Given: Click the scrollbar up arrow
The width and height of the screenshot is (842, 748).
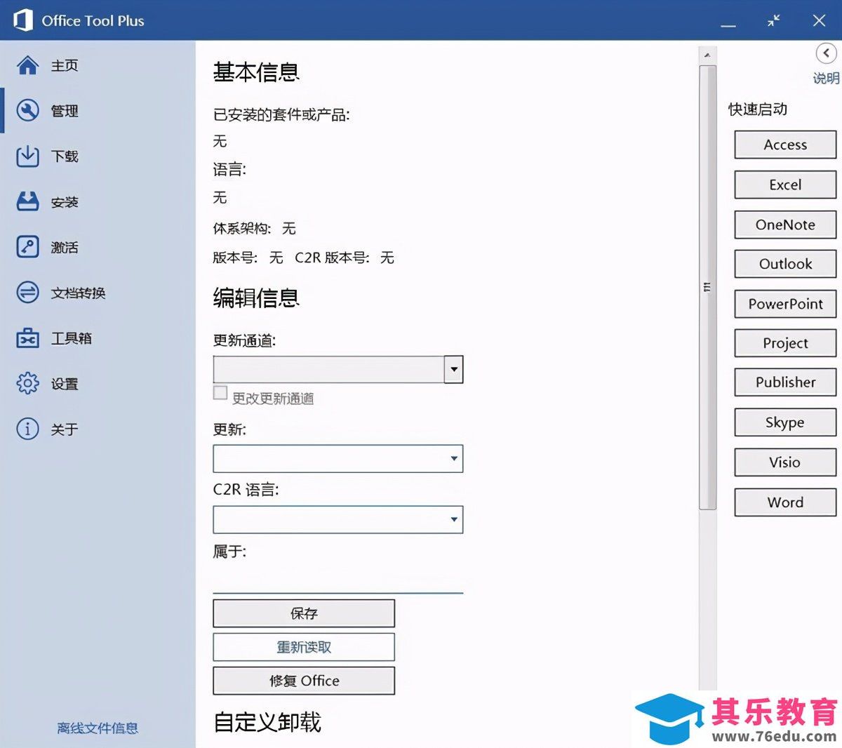Looking at the screenshot, I should point(707,55).
